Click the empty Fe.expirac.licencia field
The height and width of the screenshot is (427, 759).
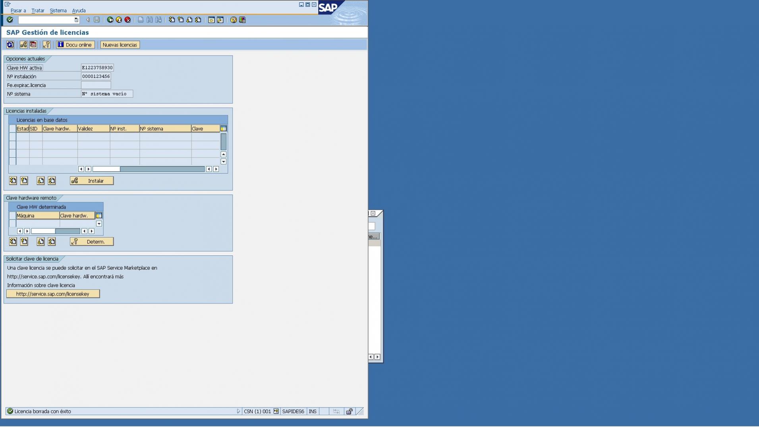pyautogui.click(x=96, y=85)
